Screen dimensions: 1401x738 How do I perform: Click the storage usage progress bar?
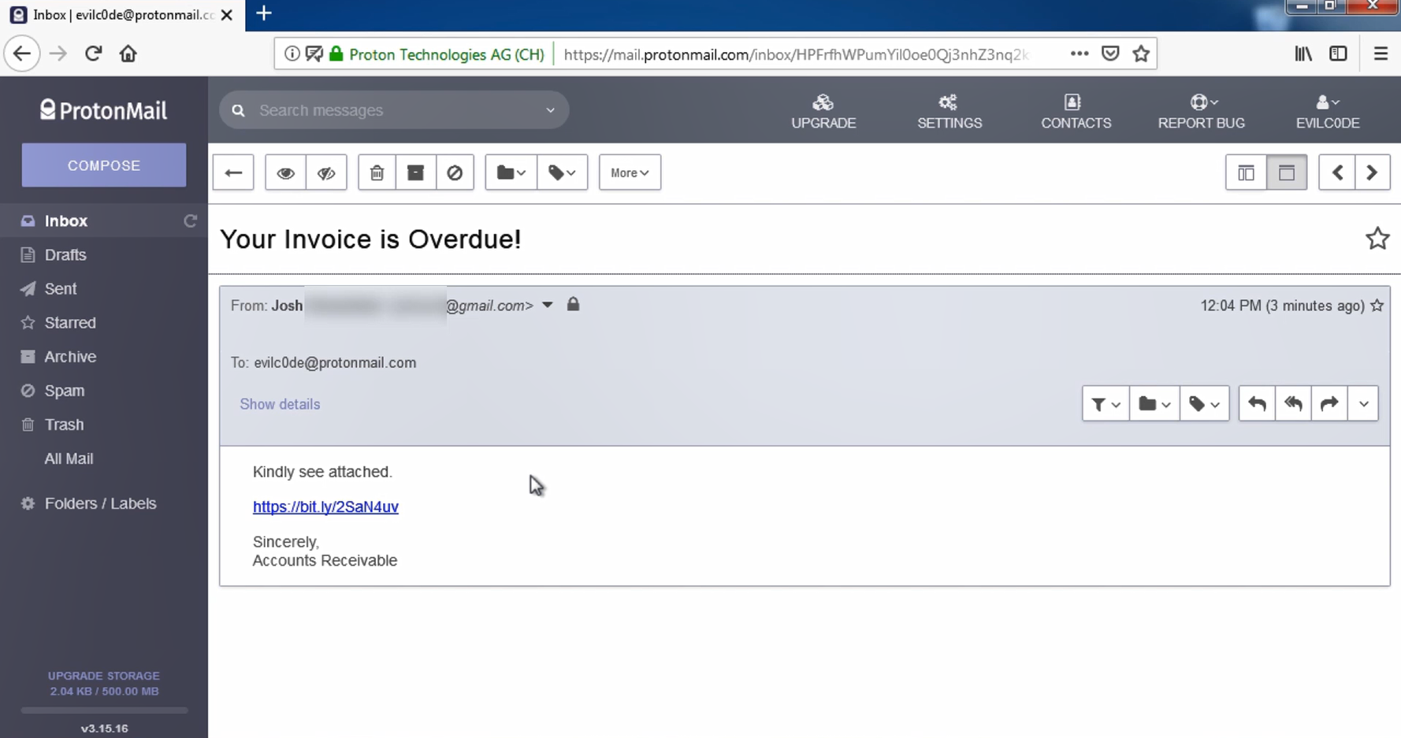pos(104,710)
